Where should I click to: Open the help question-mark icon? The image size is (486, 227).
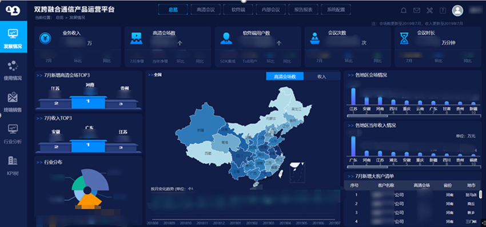coord(443,10)
